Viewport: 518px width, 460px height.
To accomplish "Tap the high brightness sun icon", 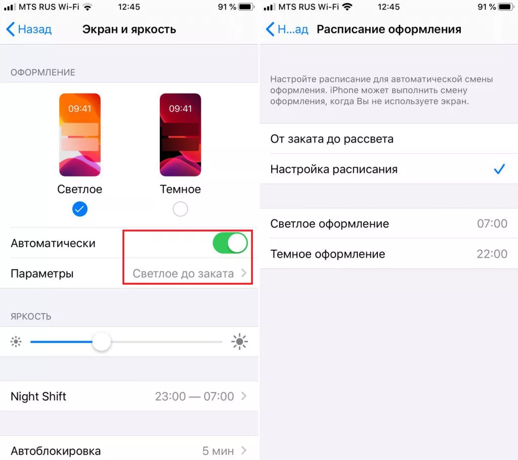I will [239, 341].
